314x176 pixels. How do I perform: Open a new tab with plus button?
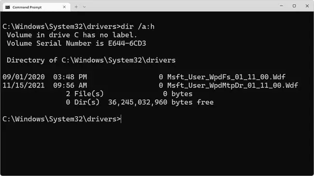(x=76, y=7)
